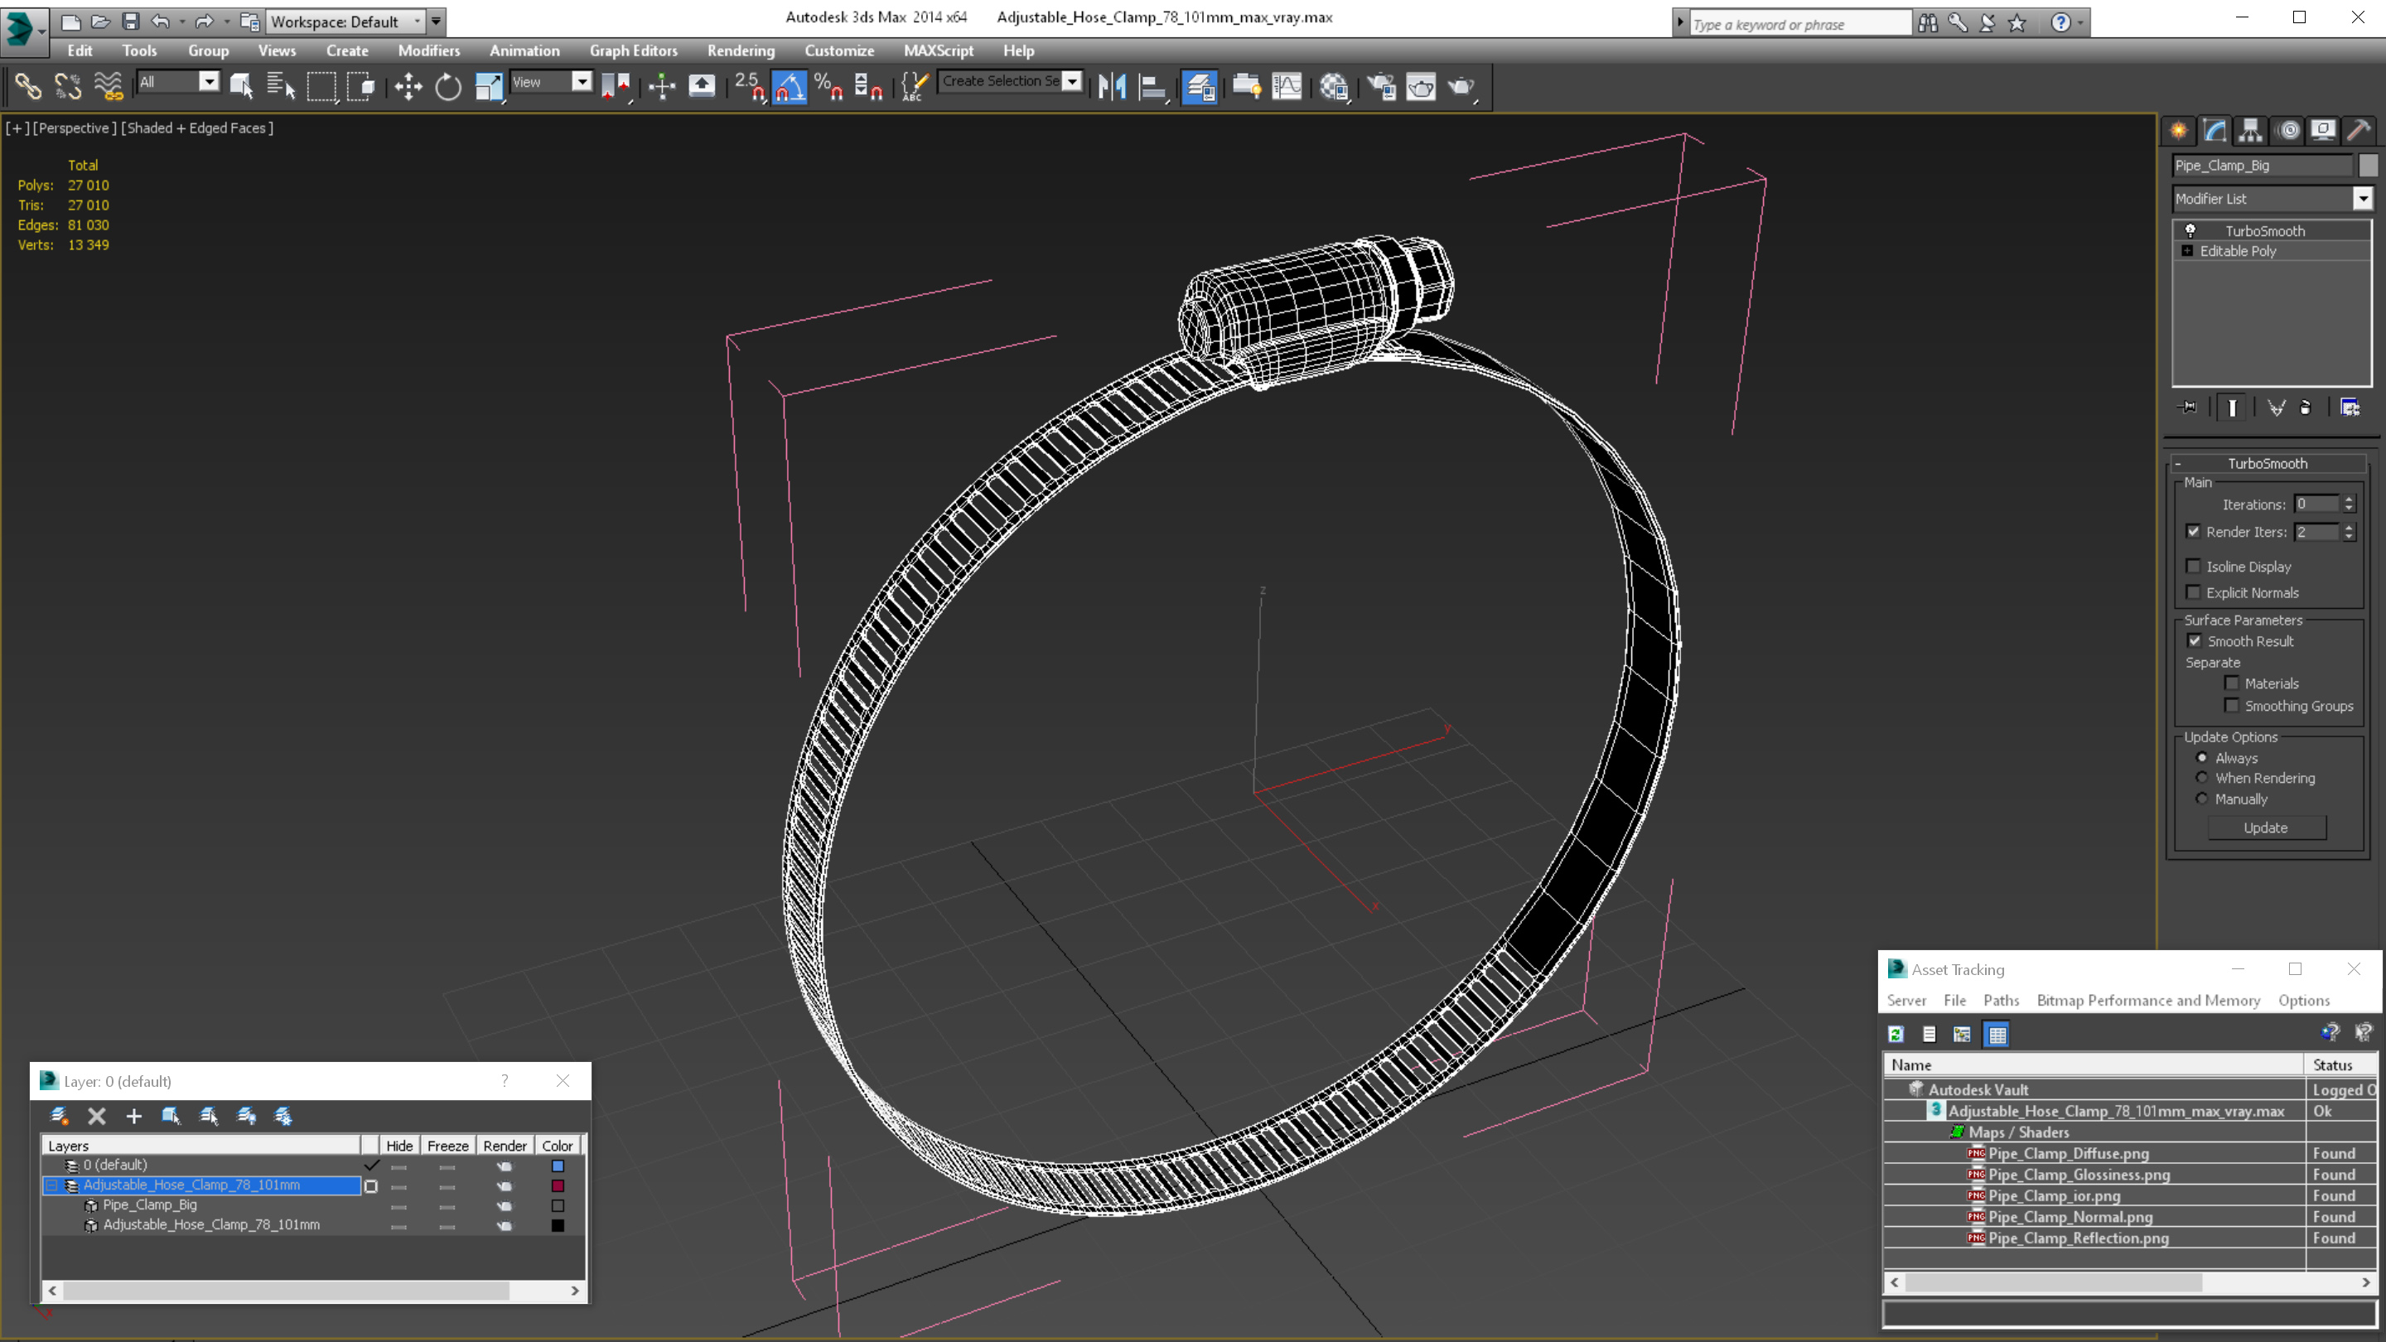Click the Freeze column header in Layer dialog
Image resolution: width=2386 pixels, height=1342 pixels.
tap(447, 1146)
